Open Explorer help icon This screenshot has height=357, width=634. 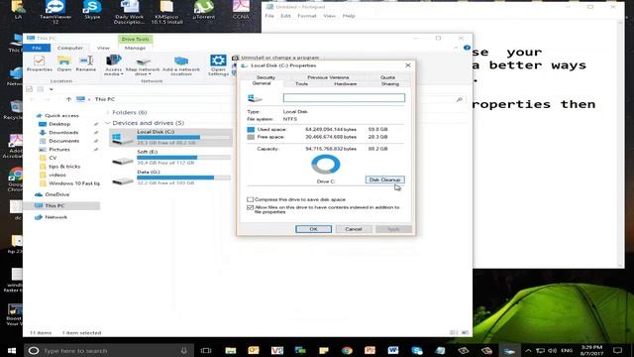pyautogui.click(x=467, y=48)
